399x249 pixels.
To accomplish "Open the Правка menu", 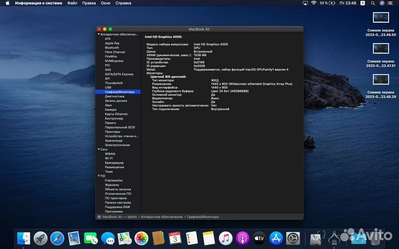I will [89, 3].
